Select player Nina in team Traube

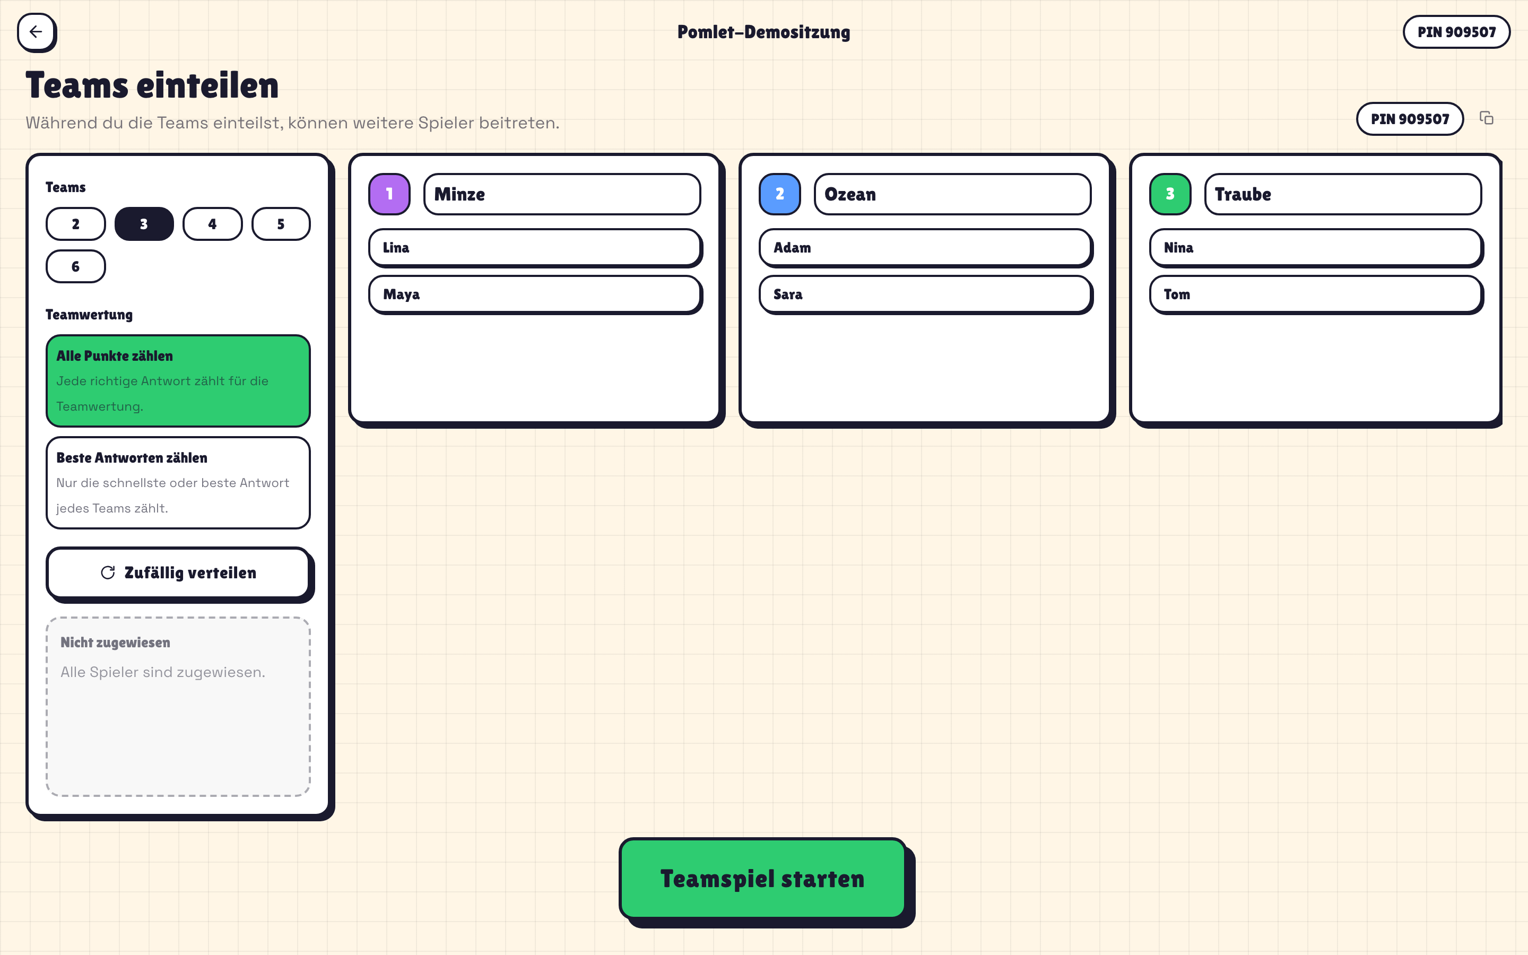coord(1315,248)
